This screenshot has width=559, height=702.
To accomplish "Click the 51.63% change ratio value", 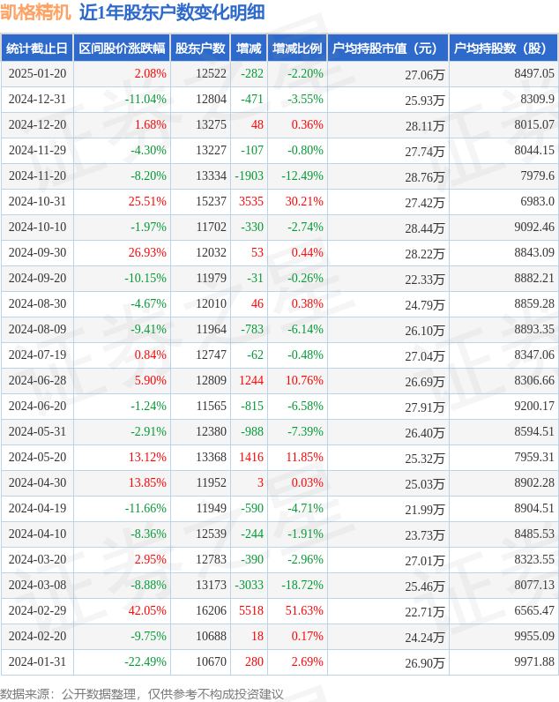I will (304, 610).
